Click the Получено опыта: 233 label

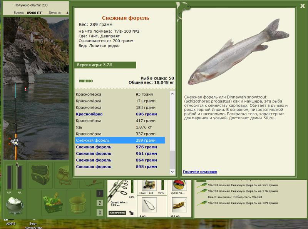pyautogui.click(x=31, y=5)
